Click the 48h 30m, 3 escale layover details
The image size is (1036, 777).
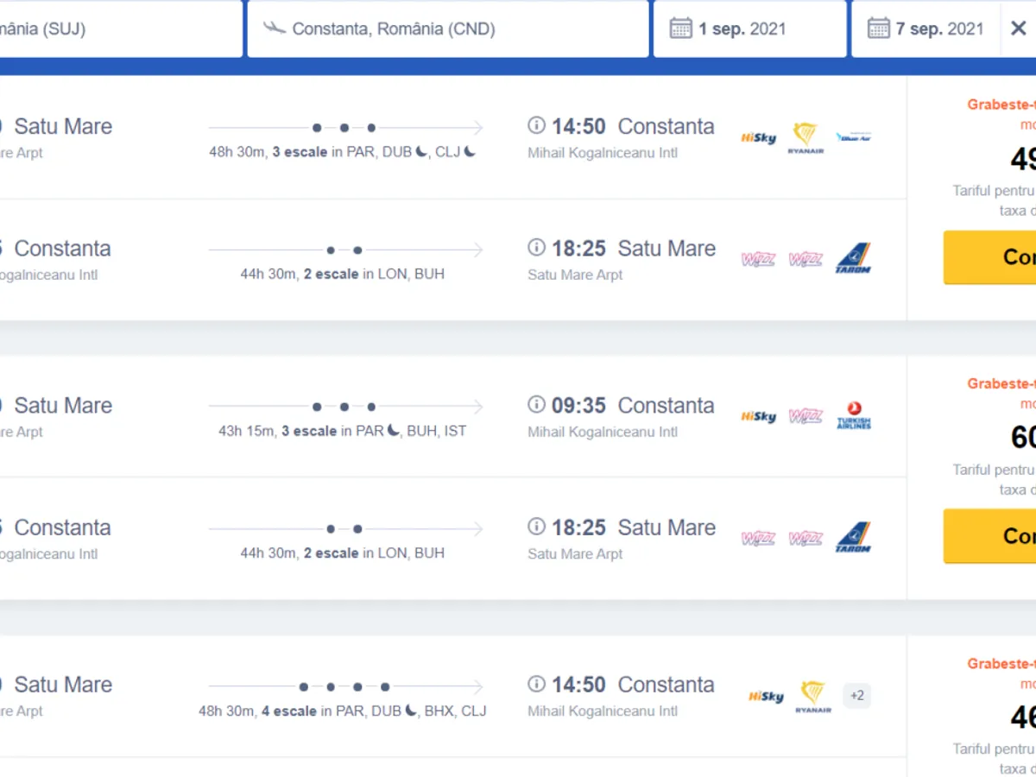point(343,152)
